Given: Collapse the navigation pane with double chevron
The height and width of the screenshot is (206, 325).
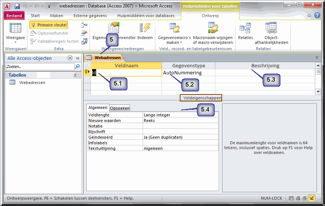Looking at the screenshot, I should click(x=78, y=58).
